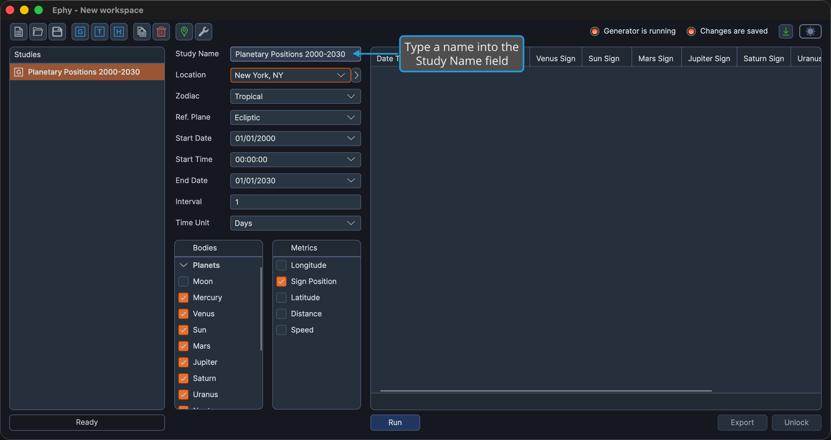Click the Generator is running indicator
The height and width of the screenshot is (440, 831).
(x=633, y=31)
